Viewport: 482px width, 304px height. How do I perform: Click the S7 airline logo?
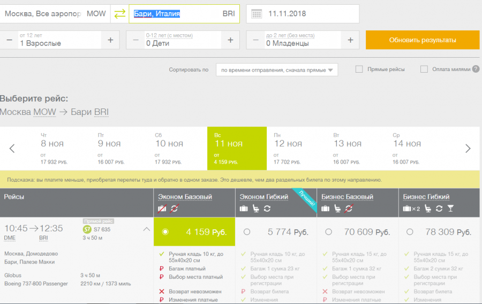pos(87,229)
